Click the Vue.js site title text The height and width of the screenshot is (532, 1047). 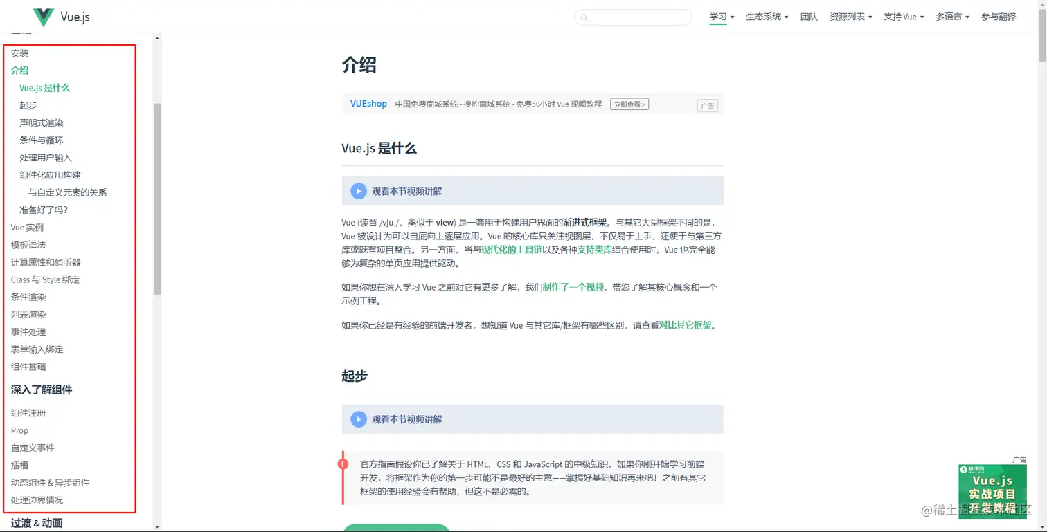[75, 17]
